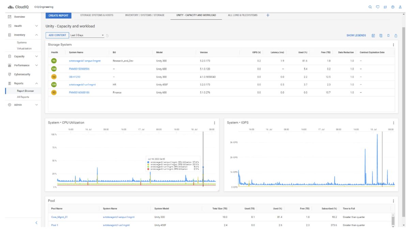Open Pool 1 link
The height and width of the screenshot is (233, 409).
click(55, 225)
